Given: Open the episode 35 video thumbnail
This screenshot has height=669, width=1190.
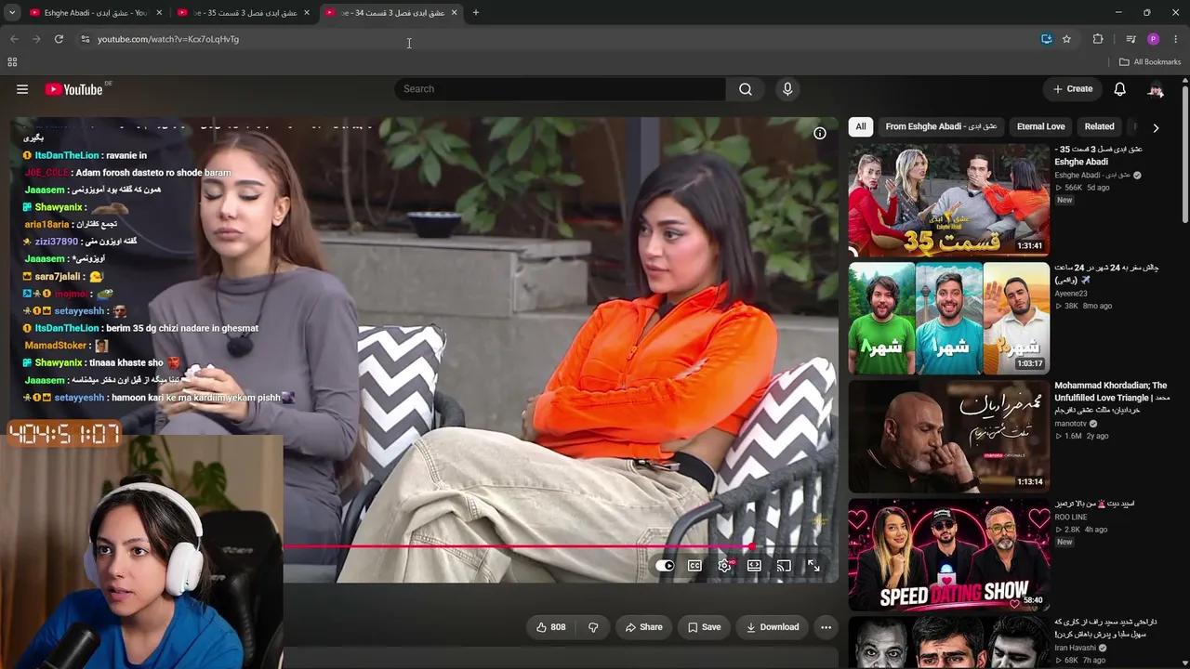Looking at the screenshot, I should (x=948, y=201).
